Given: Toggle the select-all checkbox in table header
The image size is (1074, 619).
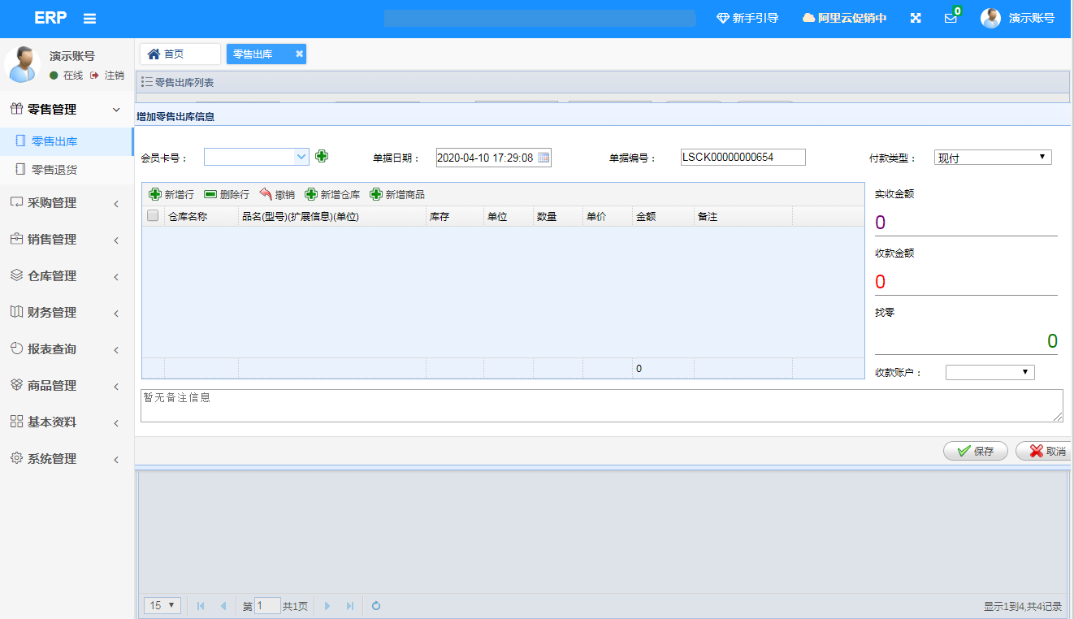Looking at the screenshot, I should coord(153,216).
